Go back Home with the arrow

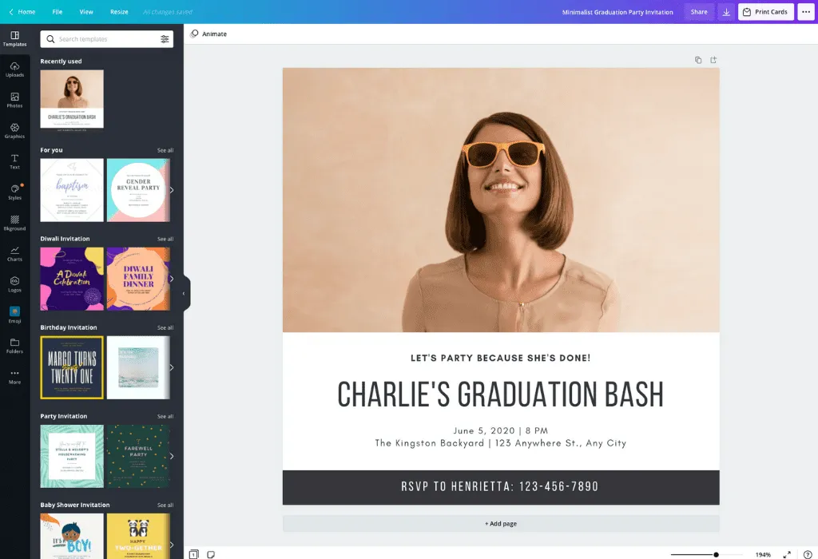tap(22, 12)
